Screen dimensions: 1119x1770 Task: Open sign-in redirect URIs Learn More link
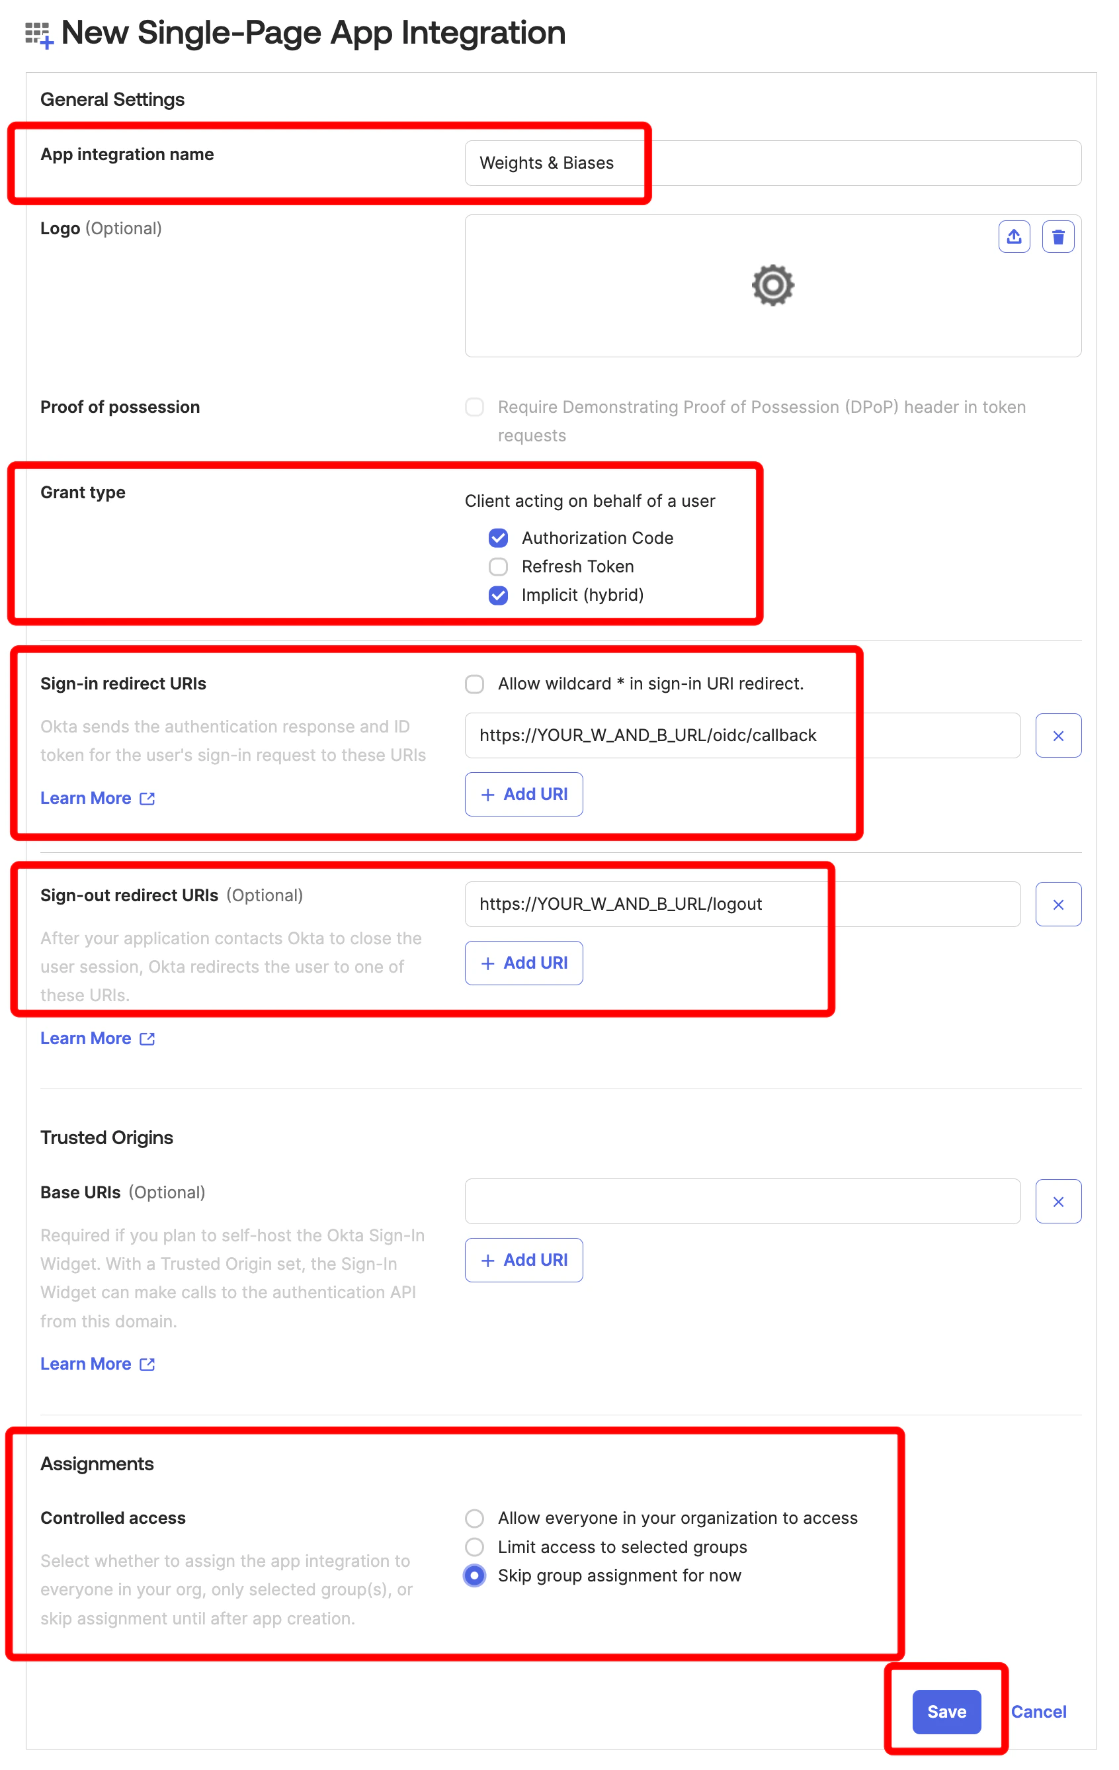87,797
